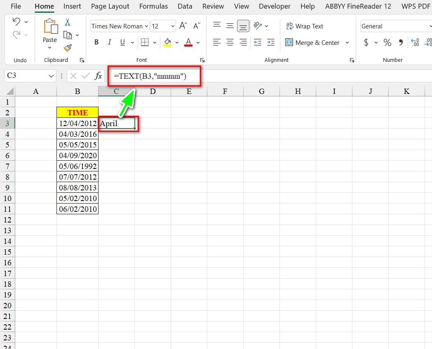Screen dimensions: 432x349
Task: Apply the yellow Fill Color swatch
Action: [x=167, y=42]
